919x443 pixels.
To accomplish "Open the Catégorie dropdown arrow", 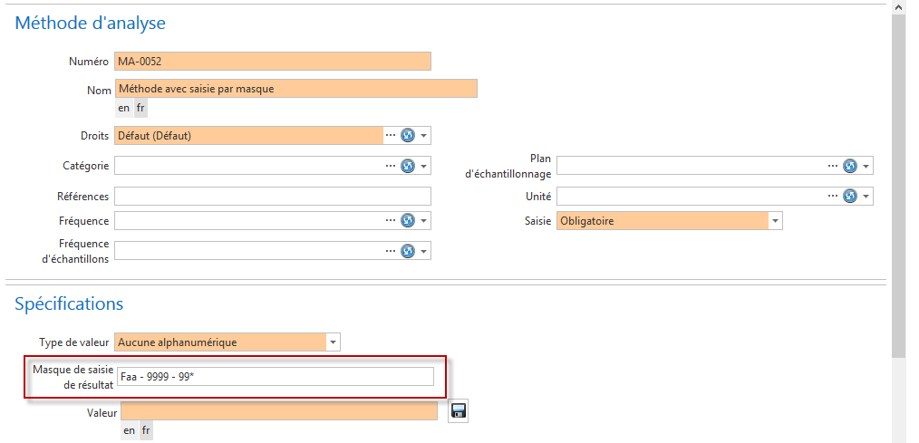I will click(x=424, y=166).
